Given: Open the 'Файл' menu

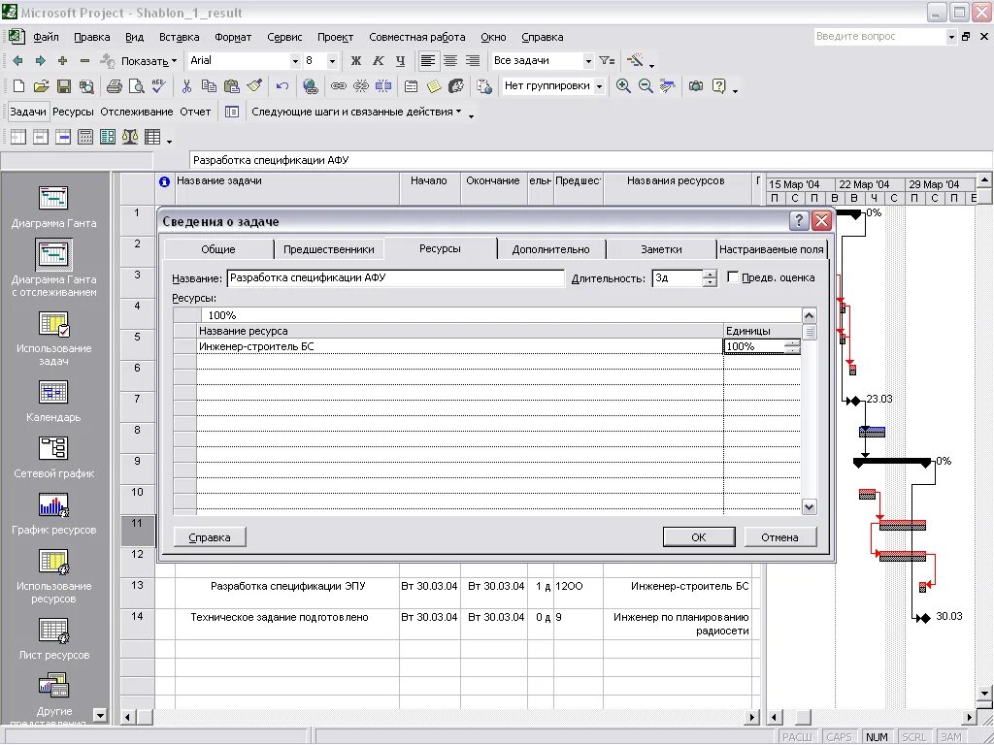Looking at the screenshot, I should (x=46, y=38).
